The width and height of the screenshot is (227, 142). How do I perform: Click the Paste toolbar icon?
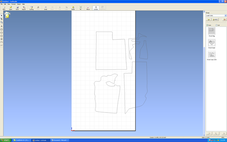73,8
